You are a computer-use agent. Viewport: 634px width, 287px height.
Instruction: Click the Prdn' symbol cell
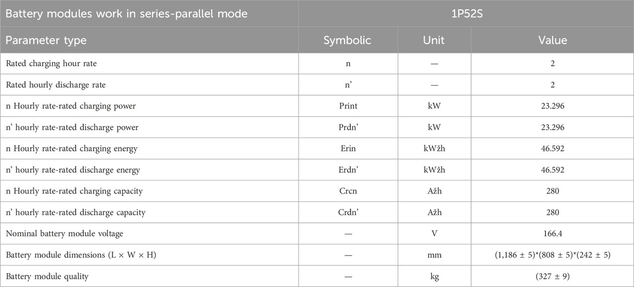(348, 128)
